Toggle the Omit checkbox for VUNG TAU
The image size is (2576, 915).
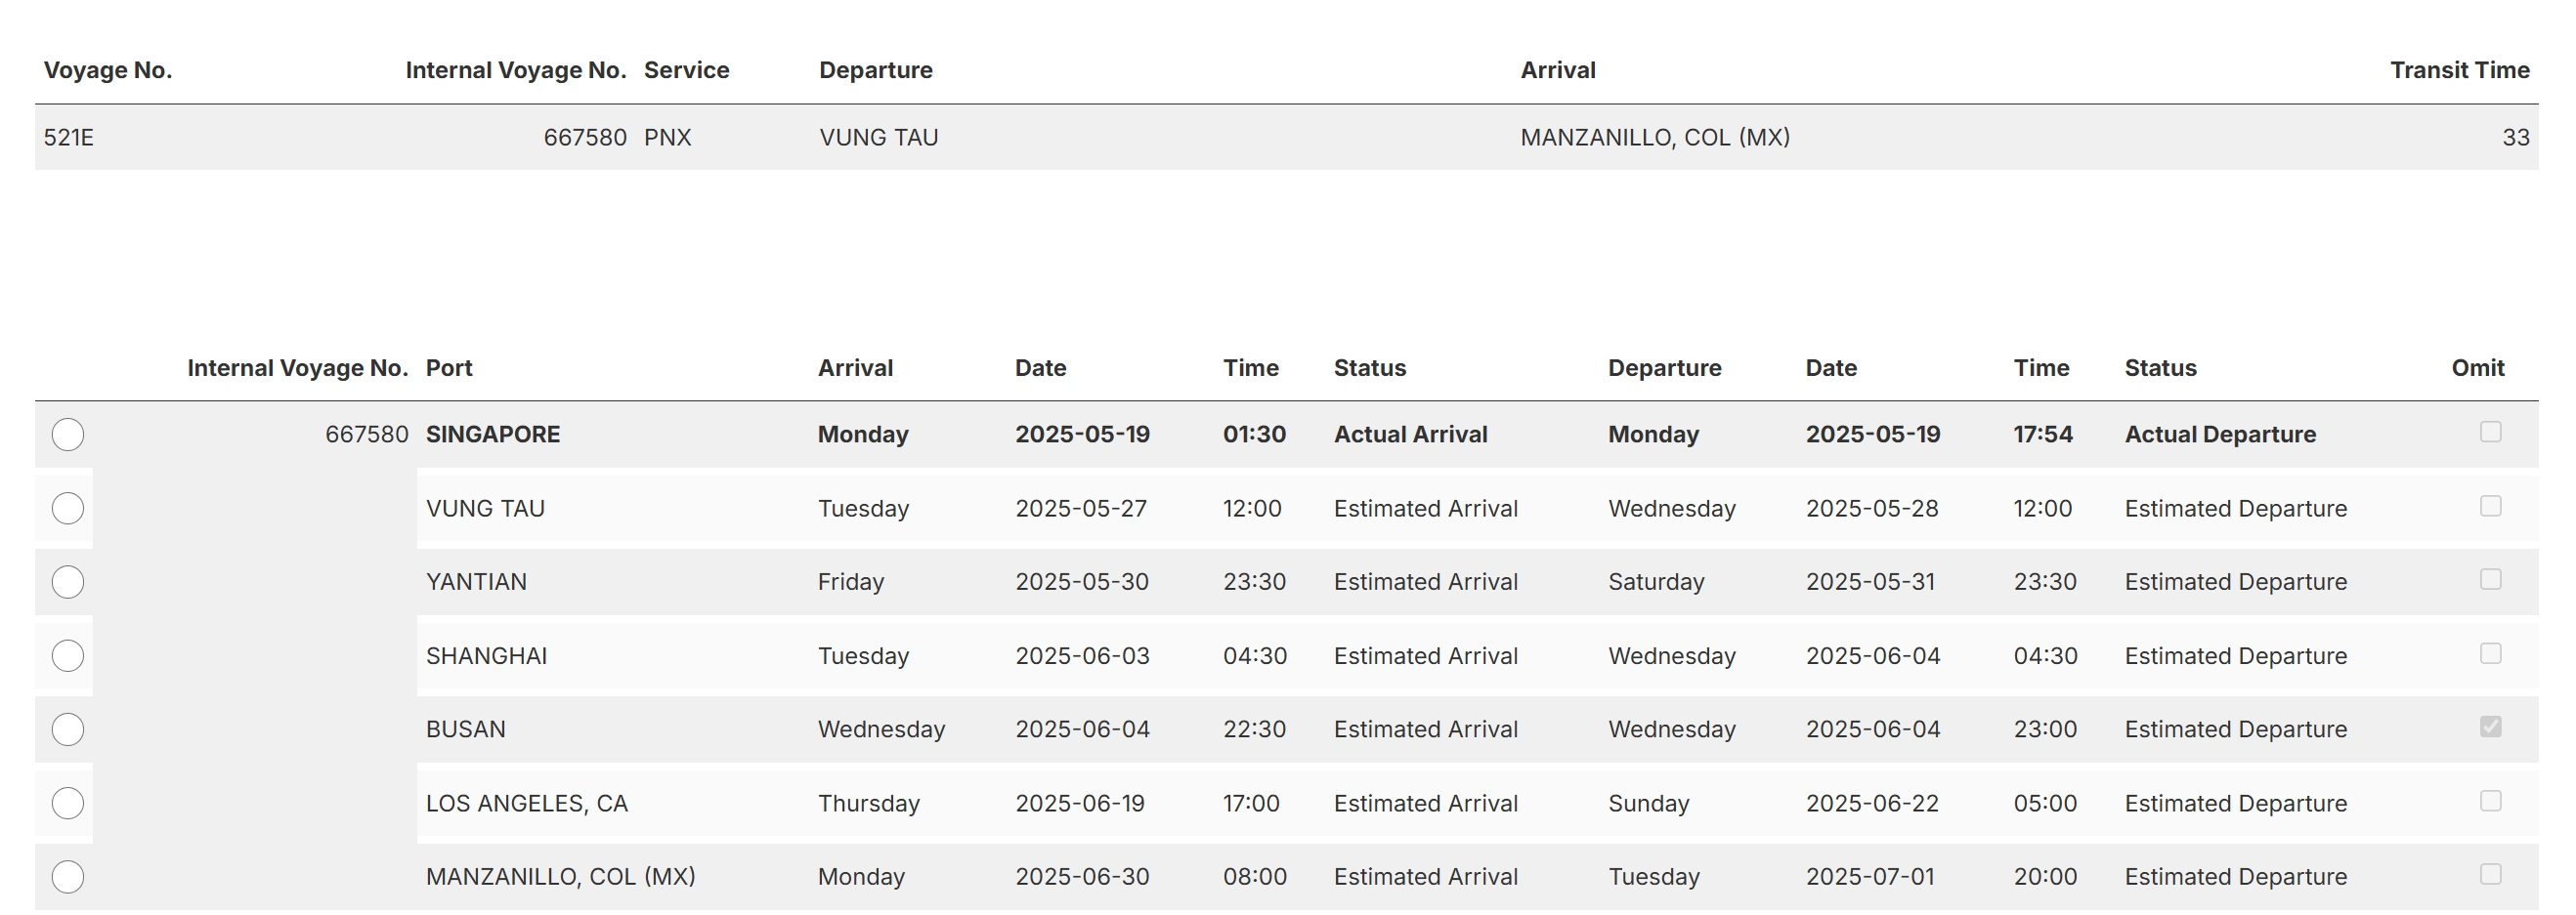click(x=2490, y=506)
